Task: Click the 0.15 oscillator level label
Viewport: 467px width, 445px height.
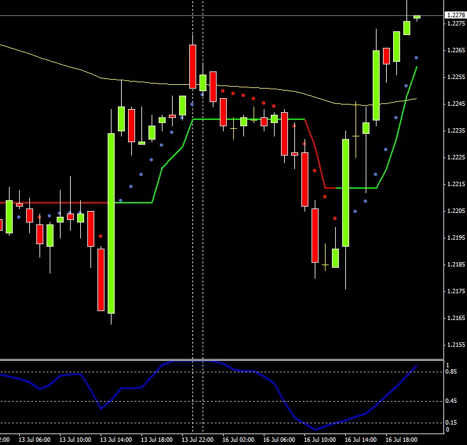Action: point(451,423)
